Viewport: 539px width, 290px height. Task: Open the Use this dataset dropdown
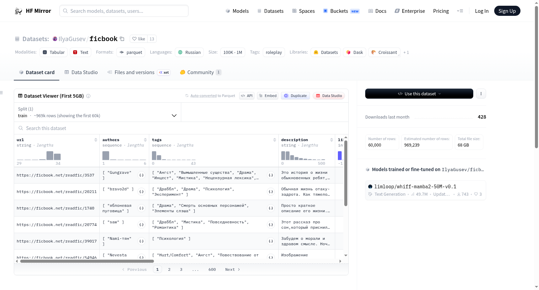419,94
